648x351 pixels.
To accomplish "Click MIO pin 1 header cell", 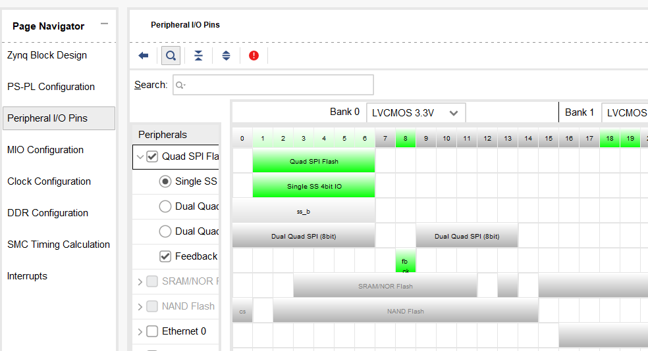I will pos(262,138).
